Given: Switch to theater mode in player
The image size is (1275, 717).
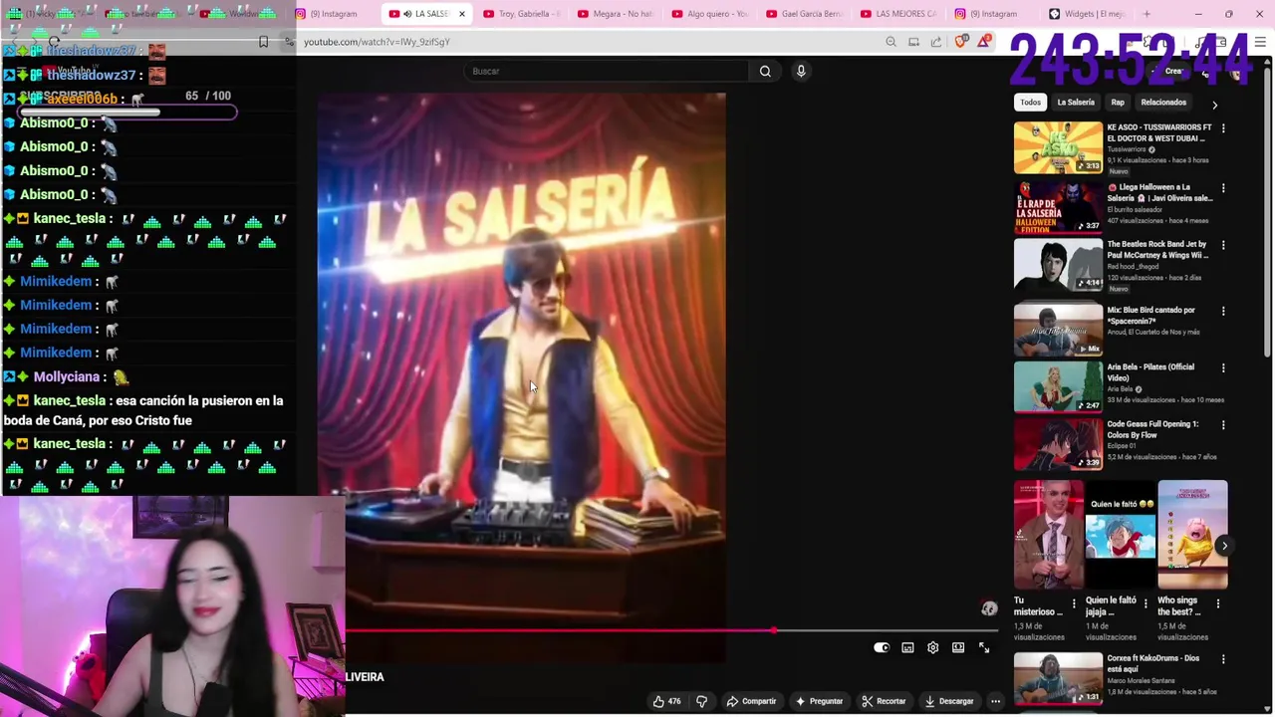Looking at the screenshot, I should point(958,647).
